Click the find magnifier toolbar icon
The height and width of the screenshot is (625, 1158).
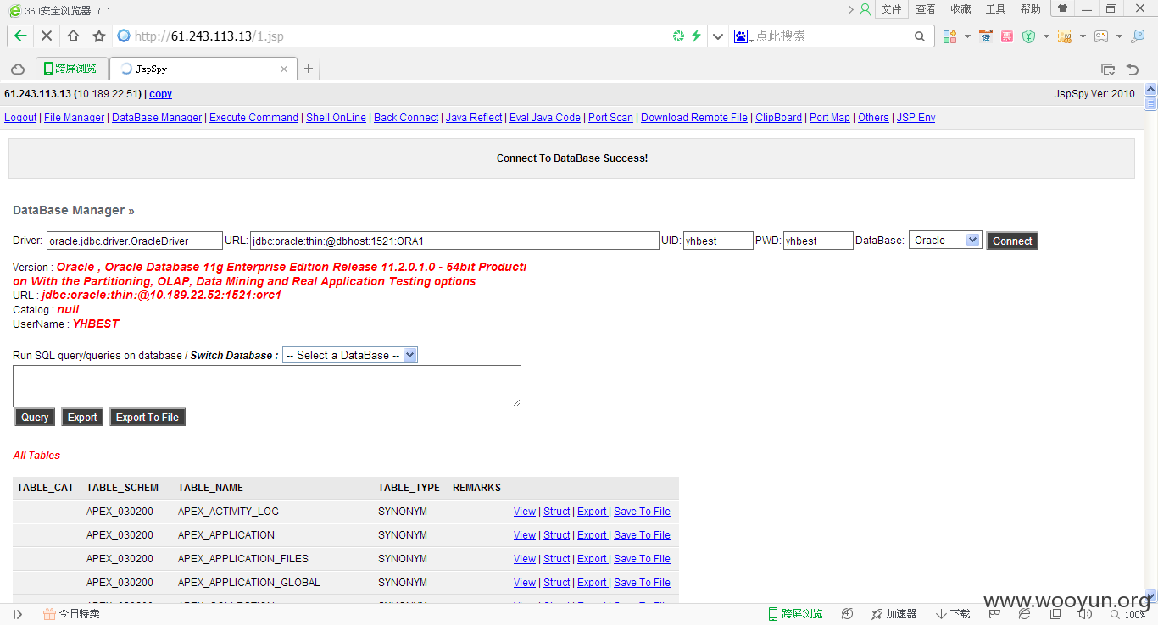click(x=1138, y=36)
